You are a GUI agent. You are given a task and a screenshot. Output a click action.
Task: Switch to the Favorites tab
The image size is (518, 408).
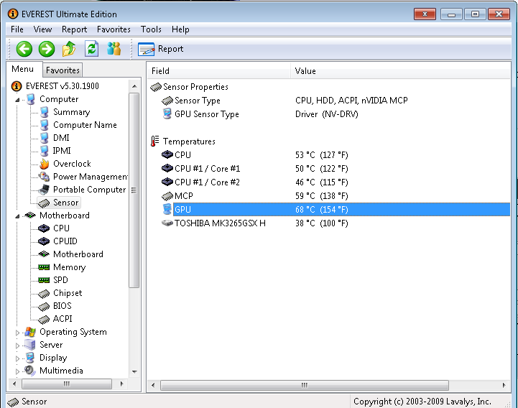[x=63, y=70]
